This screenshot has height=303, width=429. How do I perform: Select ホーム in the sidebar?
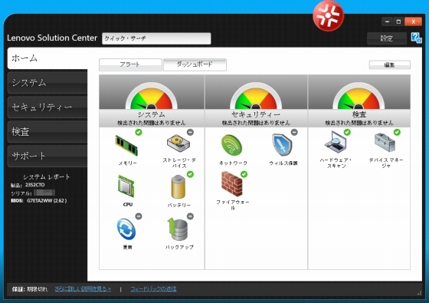47,58
